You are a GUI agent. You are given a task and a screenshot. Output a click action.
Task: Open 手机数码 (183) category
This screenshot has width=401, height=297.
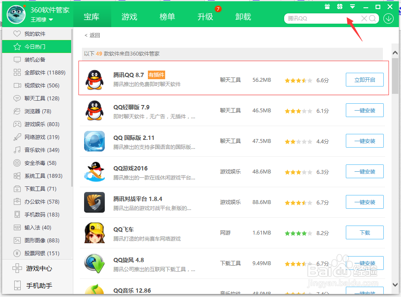[37, 215]
